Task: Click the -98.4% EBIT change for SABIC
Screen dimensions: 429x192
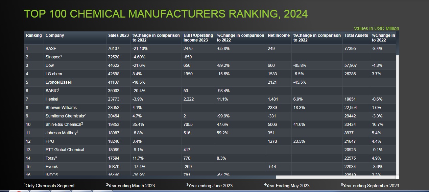Action: click(x=223, y=91)
